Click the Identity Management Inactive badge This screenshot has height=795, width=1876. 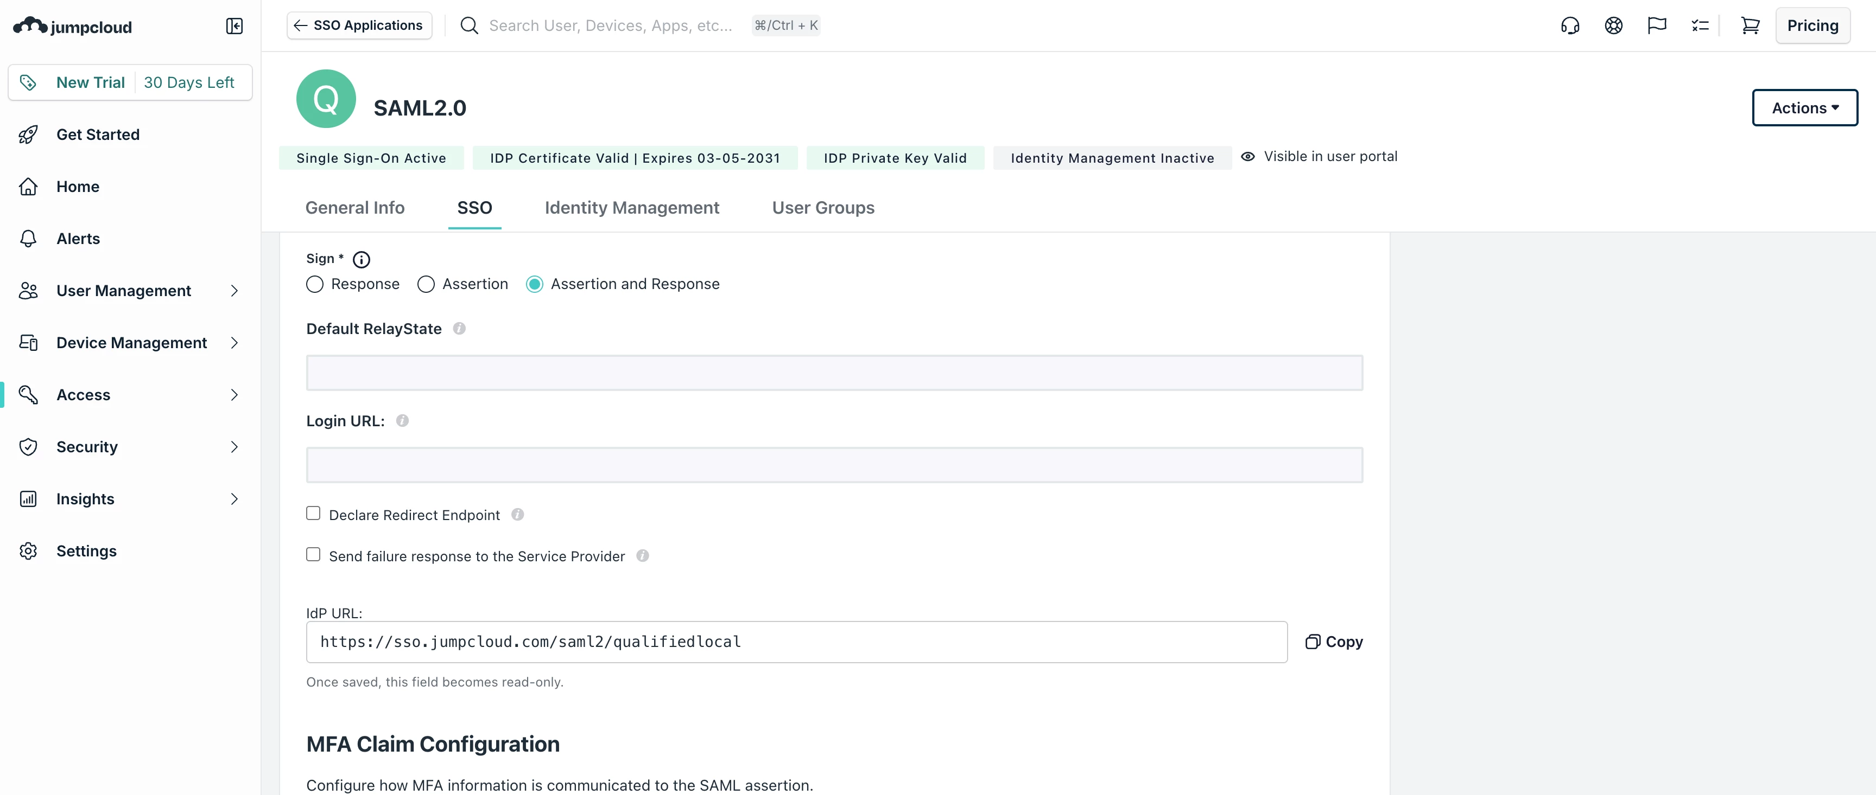1113,158
